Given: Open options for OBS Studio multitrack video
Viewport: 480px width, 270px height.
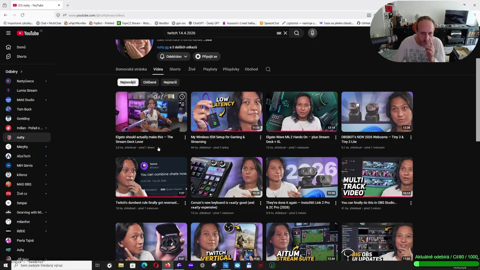Looking at the screenshot, I should (x=411, y=203).
